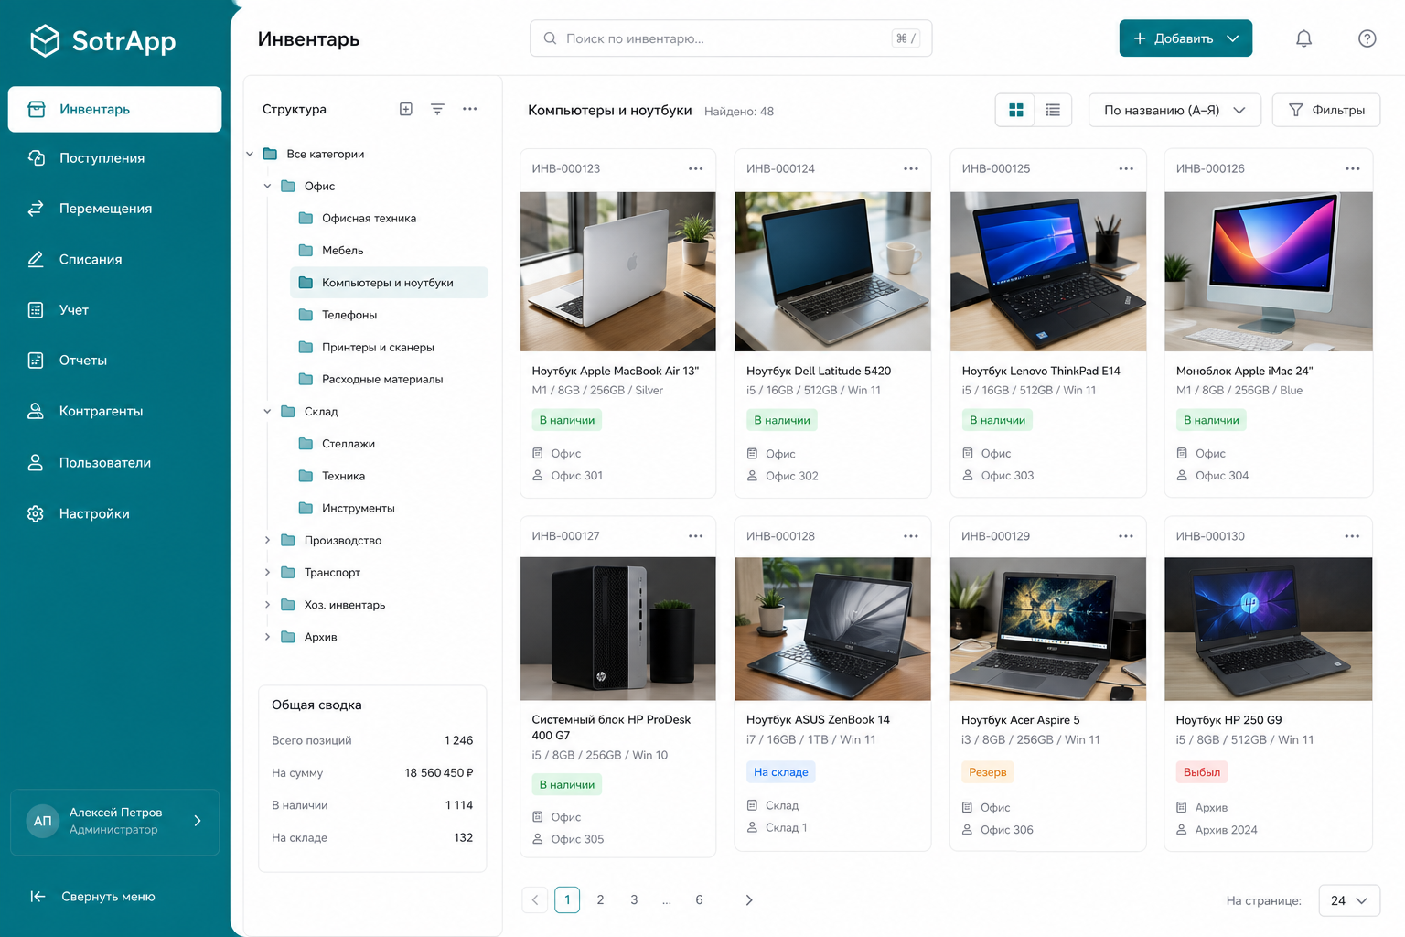Open Отчеты section
This screenshot has width=1405, height=937.
point(114,361)
